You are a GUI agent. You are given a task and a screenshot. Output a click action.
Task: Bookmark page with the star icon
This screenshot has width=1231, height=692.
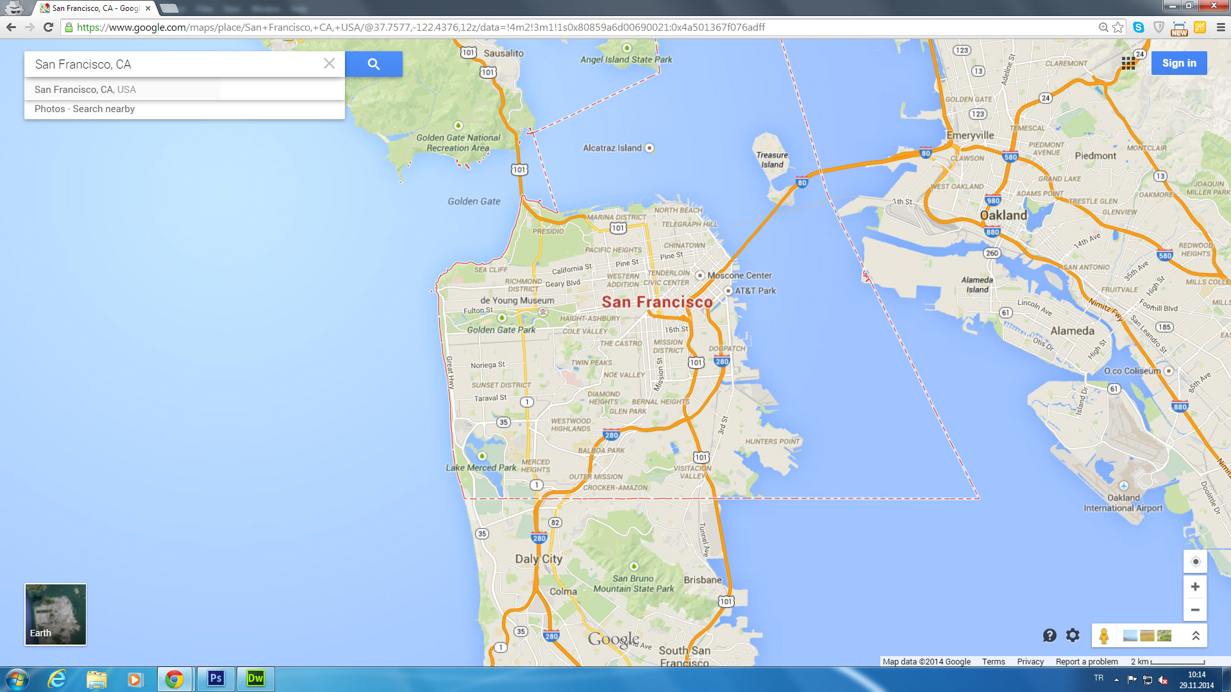[1118, 27]
